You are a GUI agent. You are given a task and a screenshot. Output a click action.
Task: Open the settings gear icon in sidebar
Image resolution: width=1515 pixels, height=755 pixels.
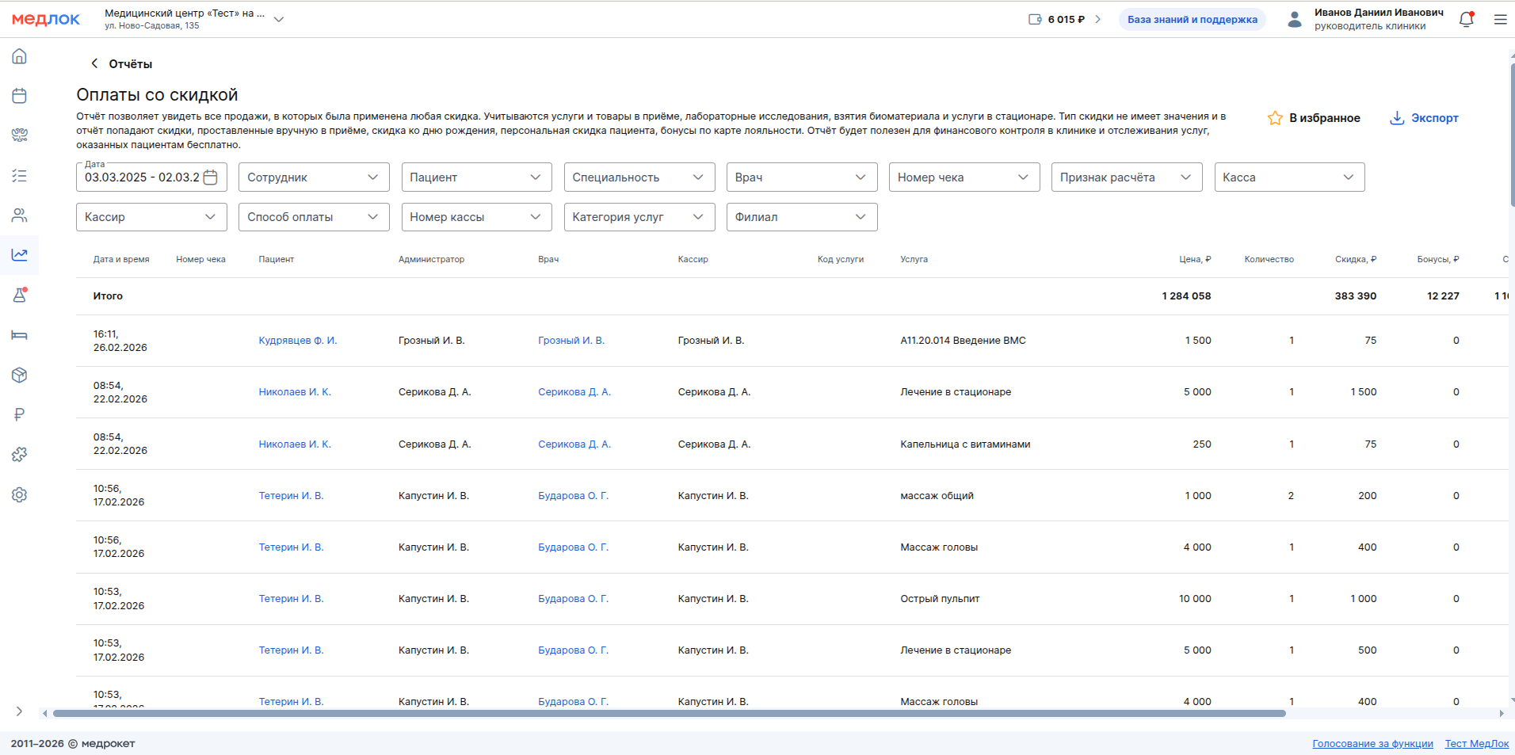tap(20, 495)
